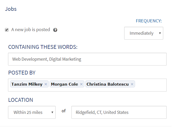
Task: Click the 'Containing these words' text field
Action: [87, 59]
